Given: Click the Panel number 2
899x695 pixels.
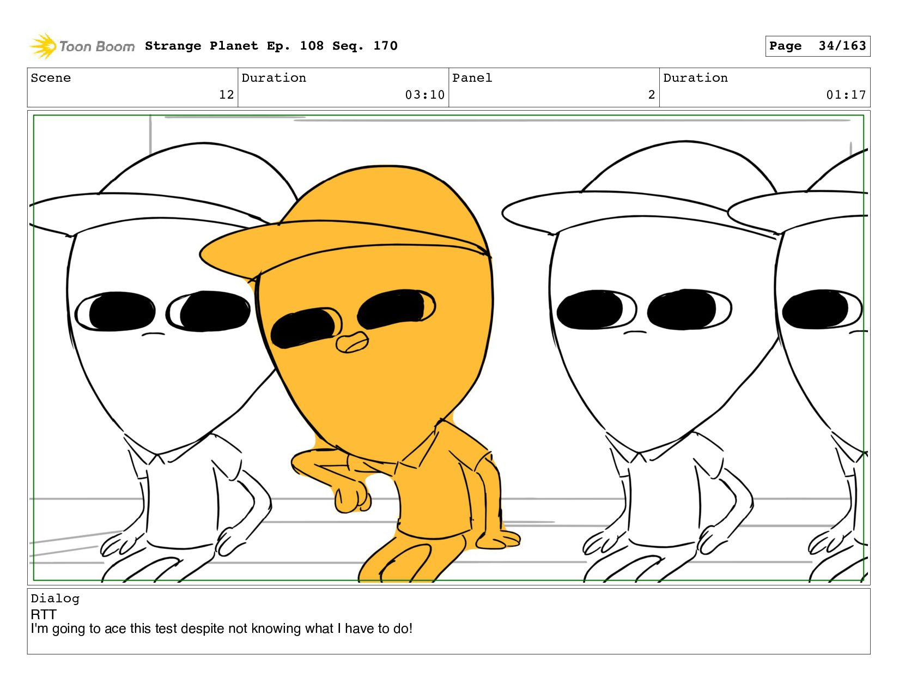Looking at the screenshot, I should 651,95.
